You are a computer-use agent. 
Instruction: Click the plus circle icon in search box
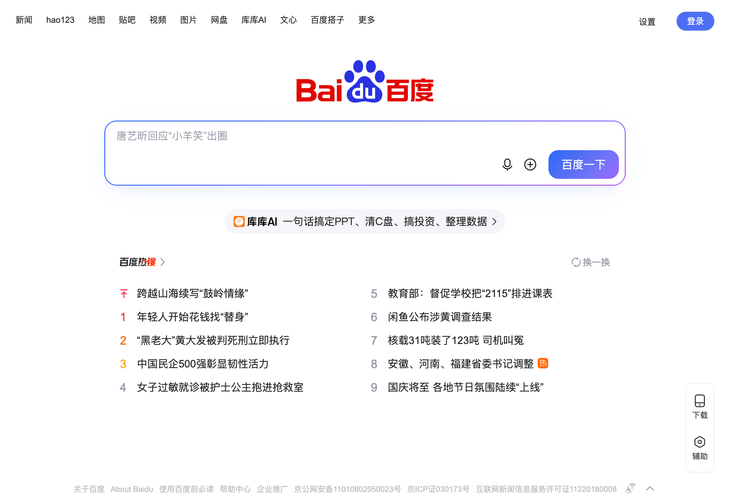530,165
